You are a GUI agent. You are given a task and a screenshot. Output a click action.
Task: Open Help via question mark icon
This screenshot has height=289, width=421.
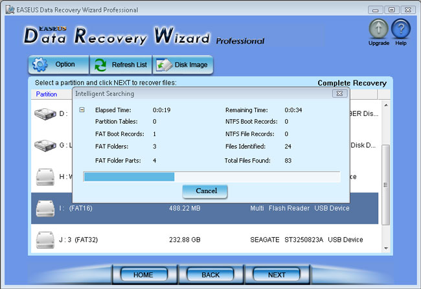pos(400,29)
